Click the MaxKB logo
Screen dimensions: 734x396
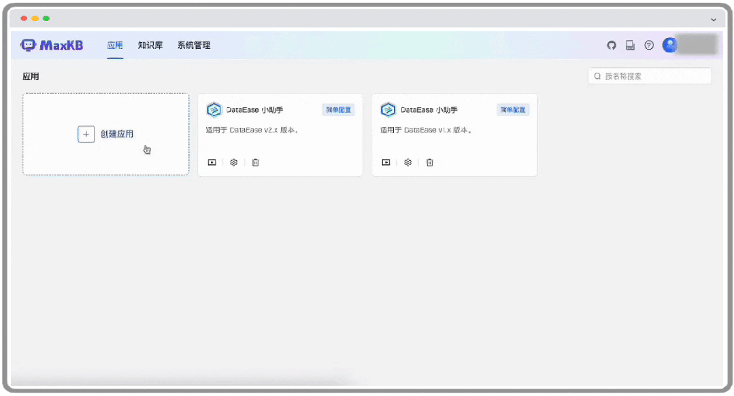(x=52, y=45)
